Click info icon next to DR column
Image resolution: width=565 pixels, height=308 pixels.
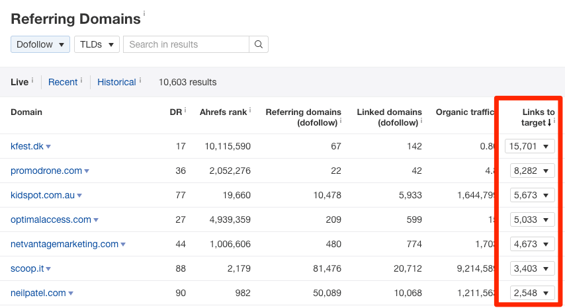point(185,110)
